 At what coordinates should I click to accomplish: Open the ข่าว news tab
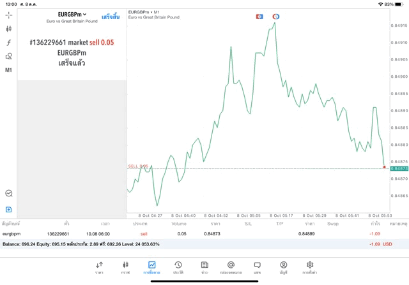(x=204, y=267)
